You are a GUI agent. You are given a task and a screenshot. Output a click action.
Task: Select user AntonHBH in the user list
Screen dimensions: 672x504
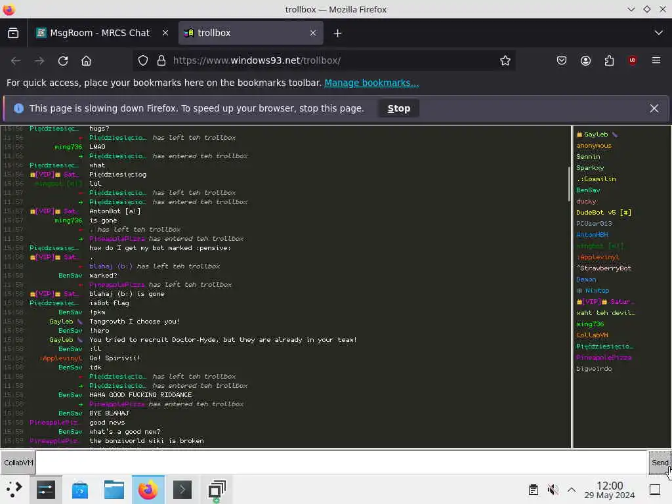[593, 235]
